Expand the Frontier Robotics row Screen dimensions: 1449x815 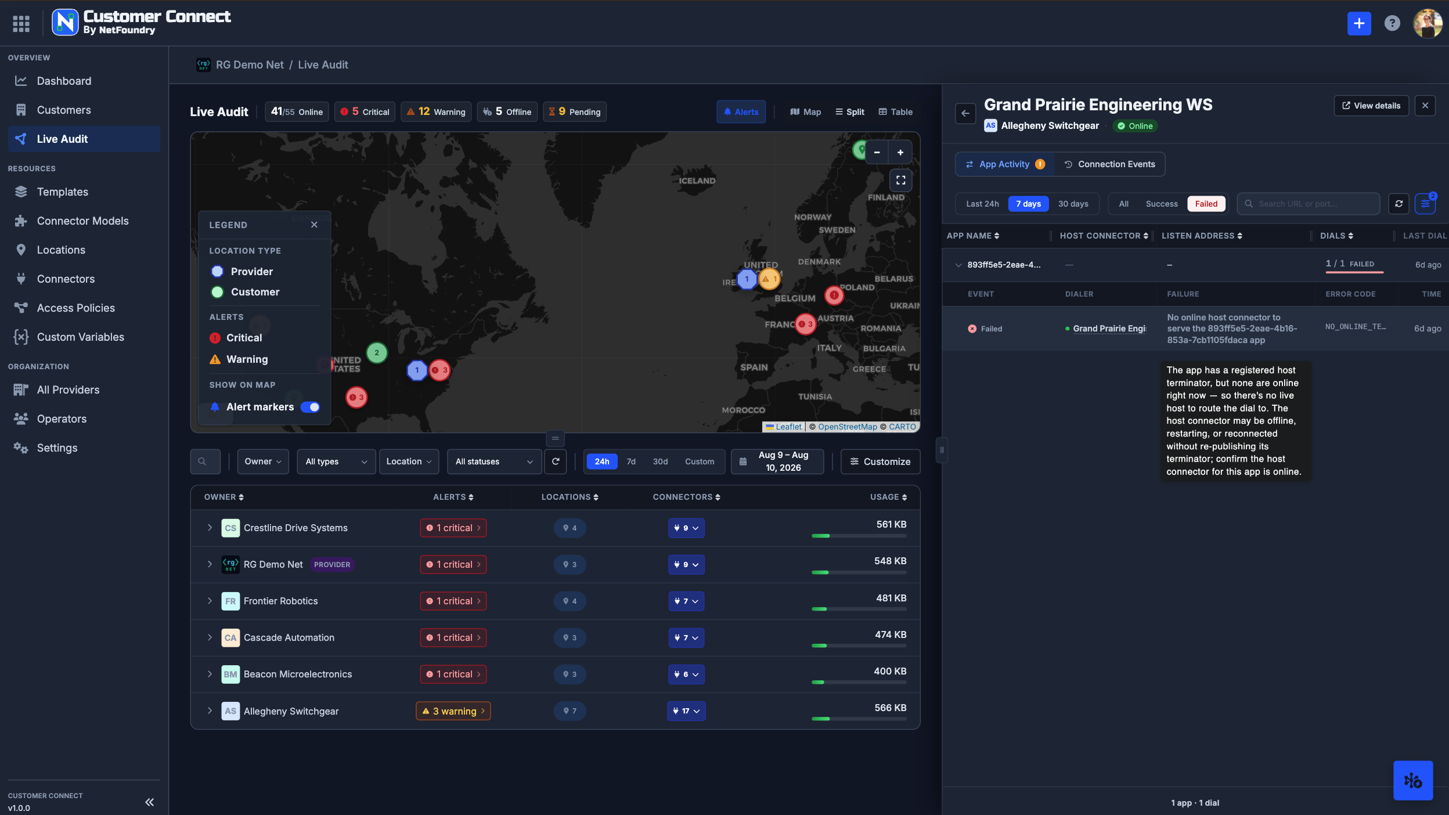tap(210, 601)
